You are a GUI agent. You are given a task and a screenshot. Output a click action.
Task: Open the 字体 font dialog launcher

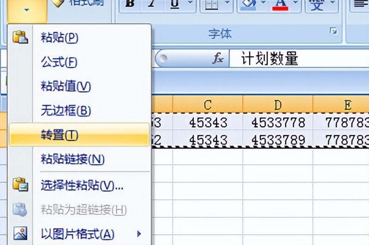pos(333,31)
